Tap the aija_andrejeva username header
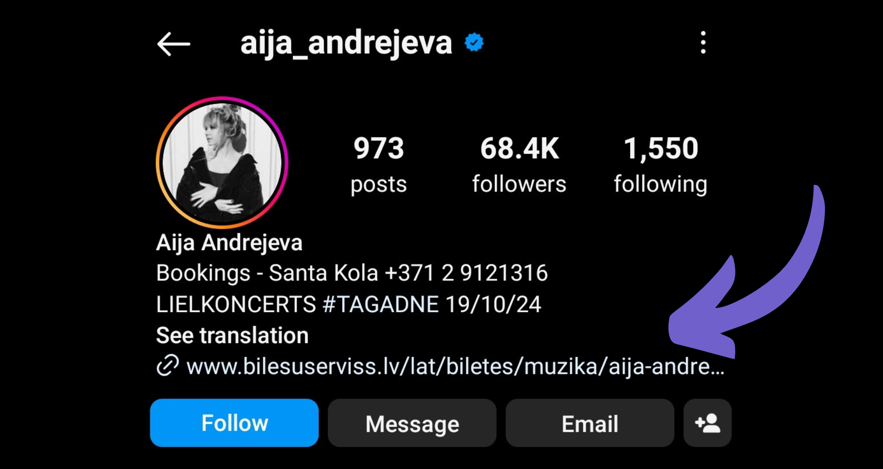The image size is (883, 469). pyautogui.click(x=346, y=44)
